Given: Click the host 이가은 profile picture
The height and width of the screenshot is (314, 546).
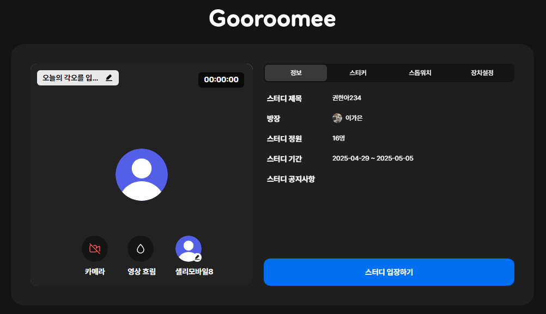Looking at the screenshot, I should point(337,118).
